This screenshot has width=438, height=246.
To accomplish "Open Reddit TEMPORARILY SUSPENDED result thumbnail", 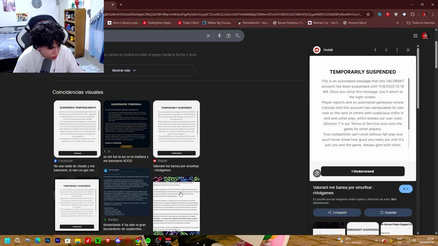I will [176, 129].
